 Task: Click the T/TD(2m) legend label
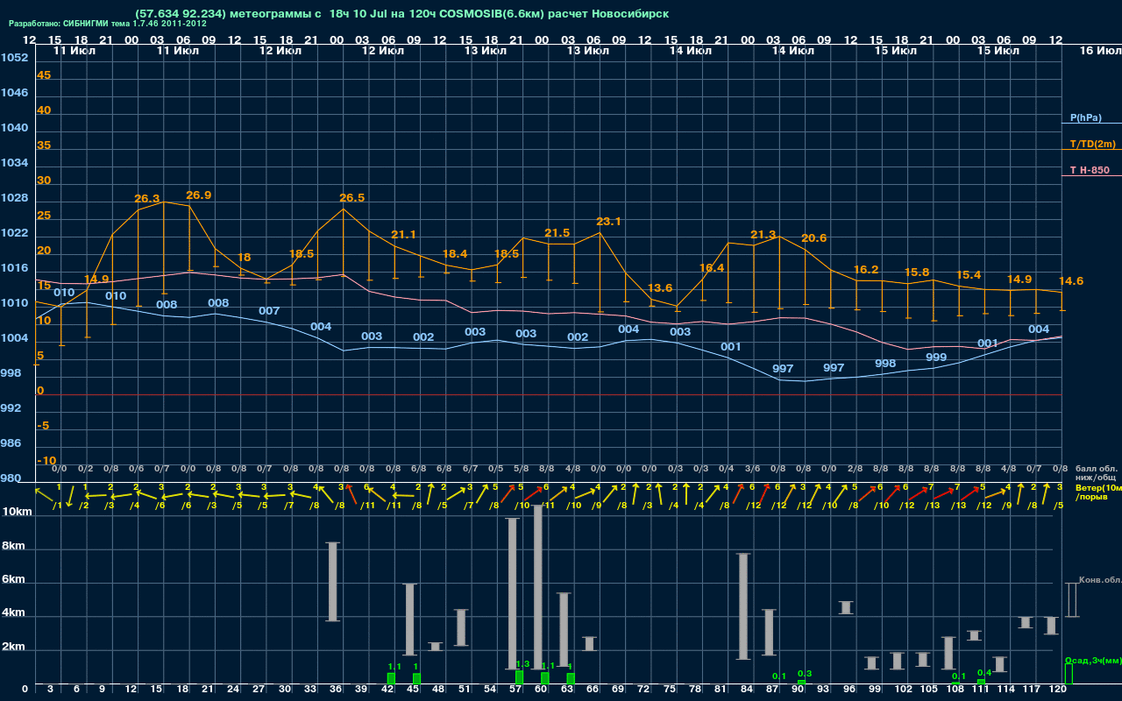[1092, 144]
